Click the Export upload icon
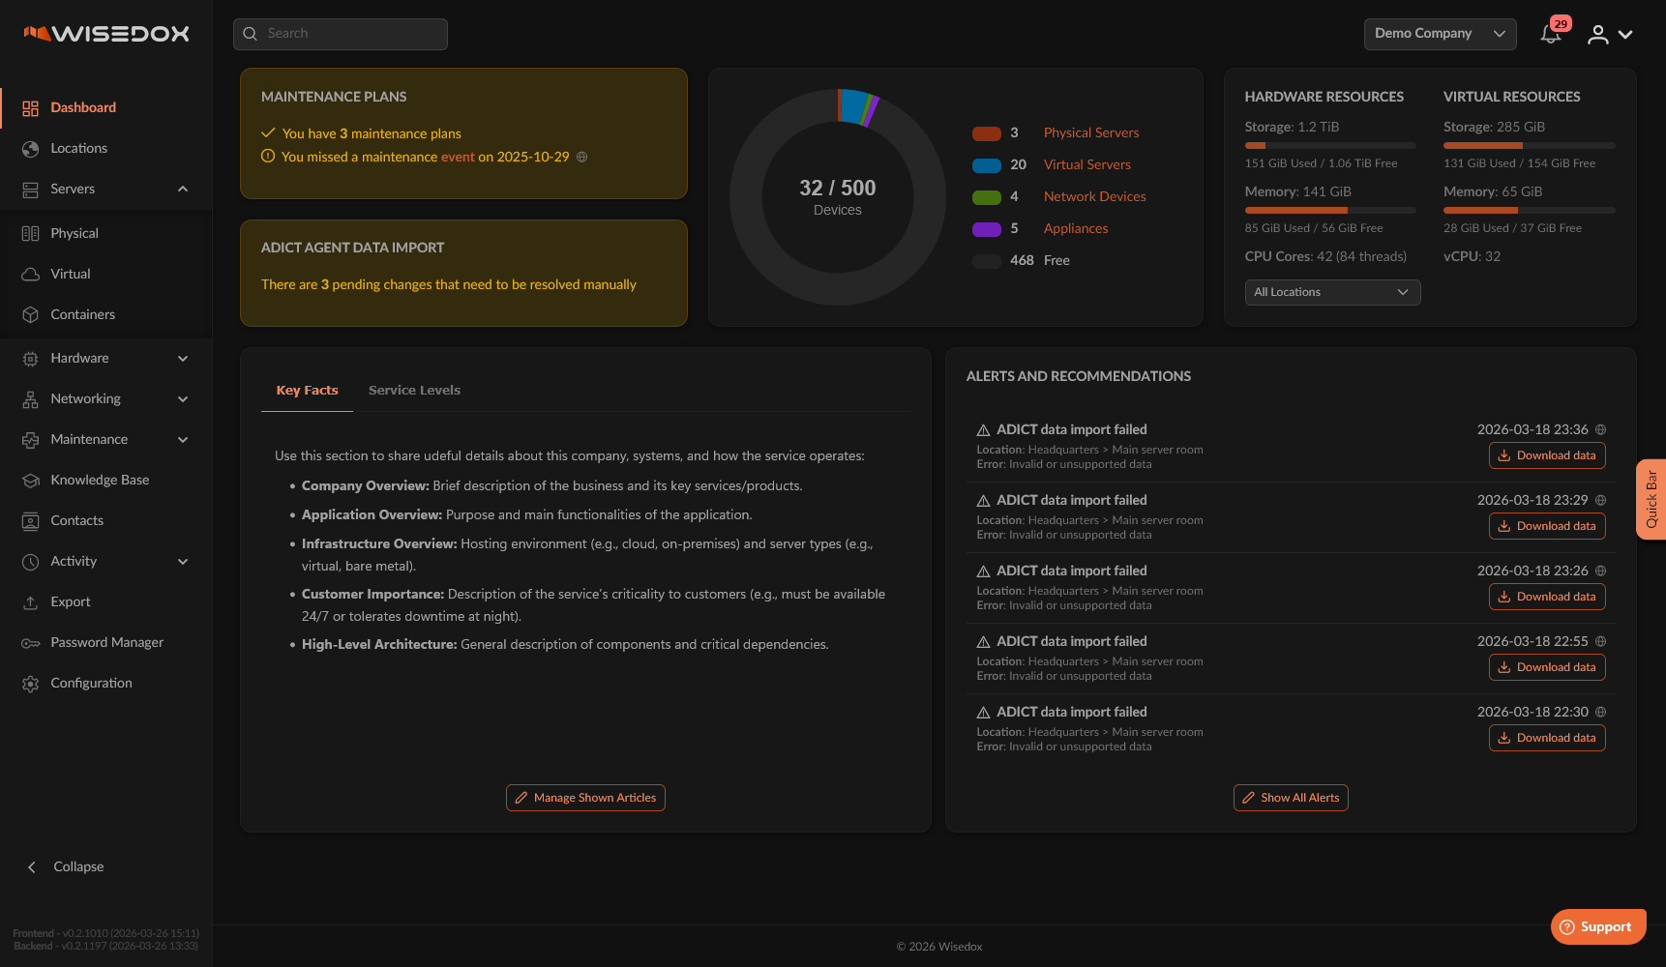1666x967 pixels. [x=31, y=602]
